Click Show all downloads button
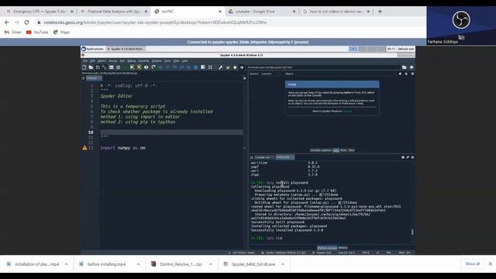 (473, 263)
